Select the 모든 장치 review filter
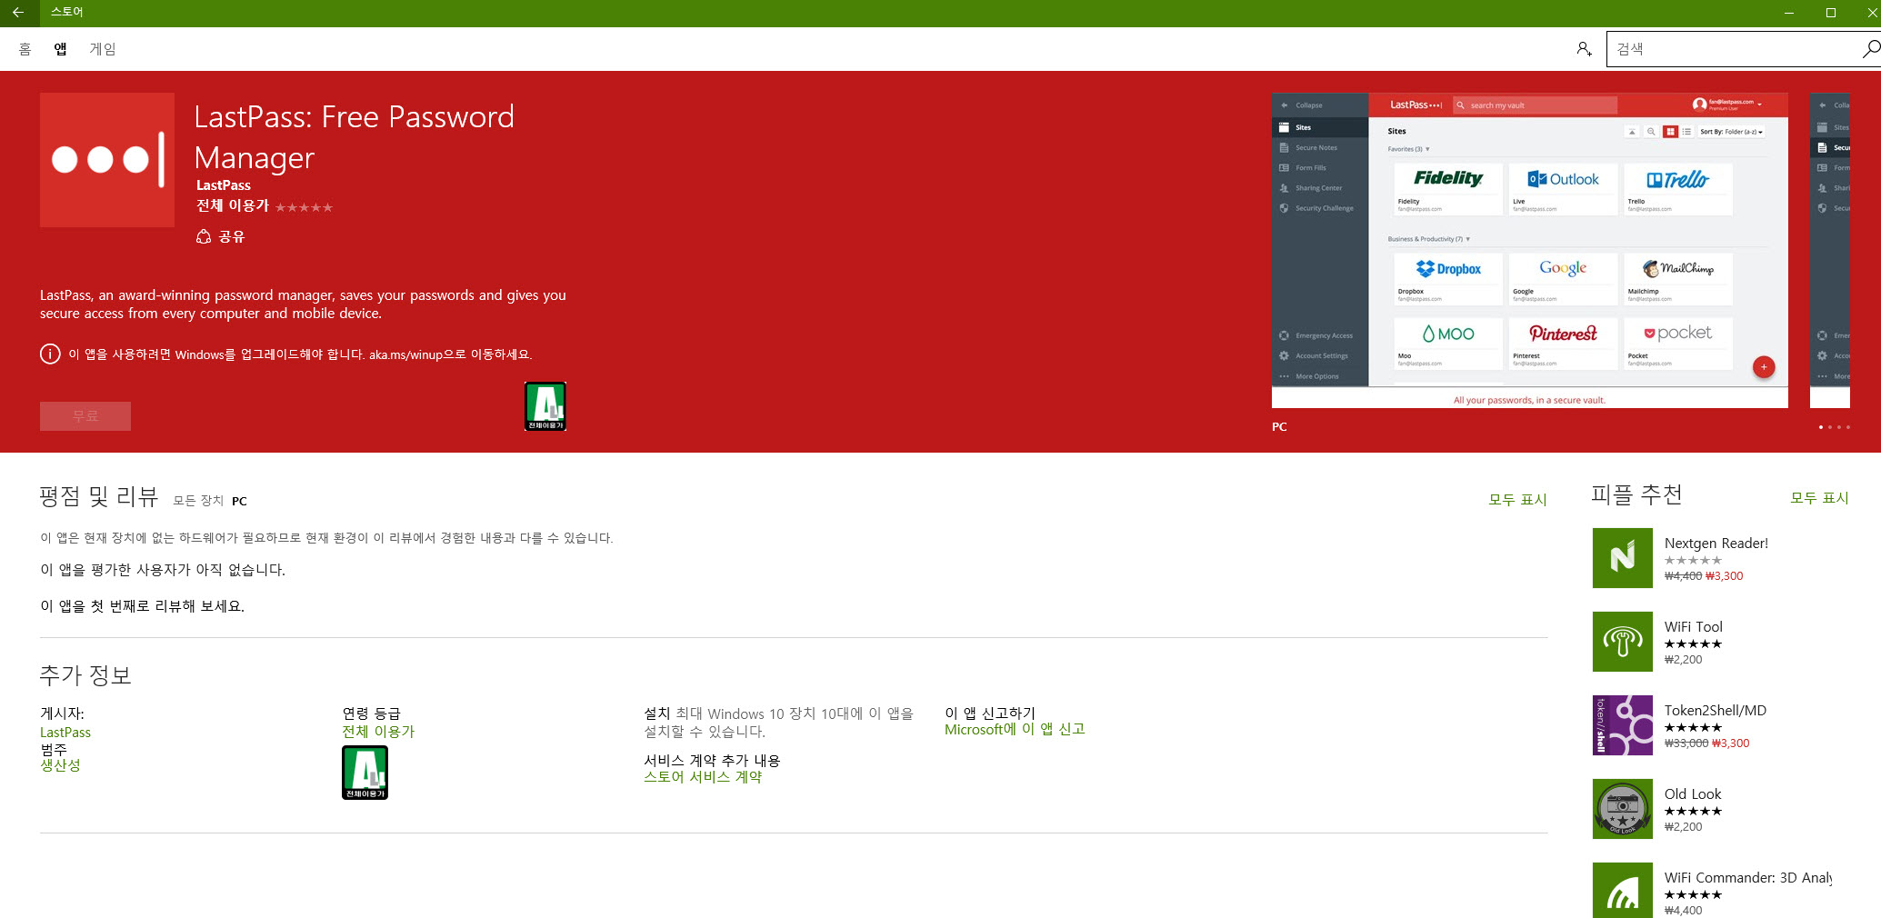 (198, 501)
